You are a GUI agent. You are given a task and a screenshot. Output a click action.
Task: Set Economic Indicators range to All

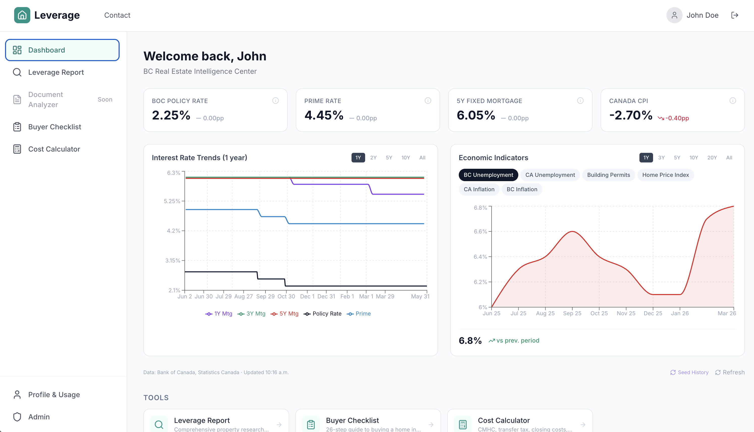click(729, 158)
